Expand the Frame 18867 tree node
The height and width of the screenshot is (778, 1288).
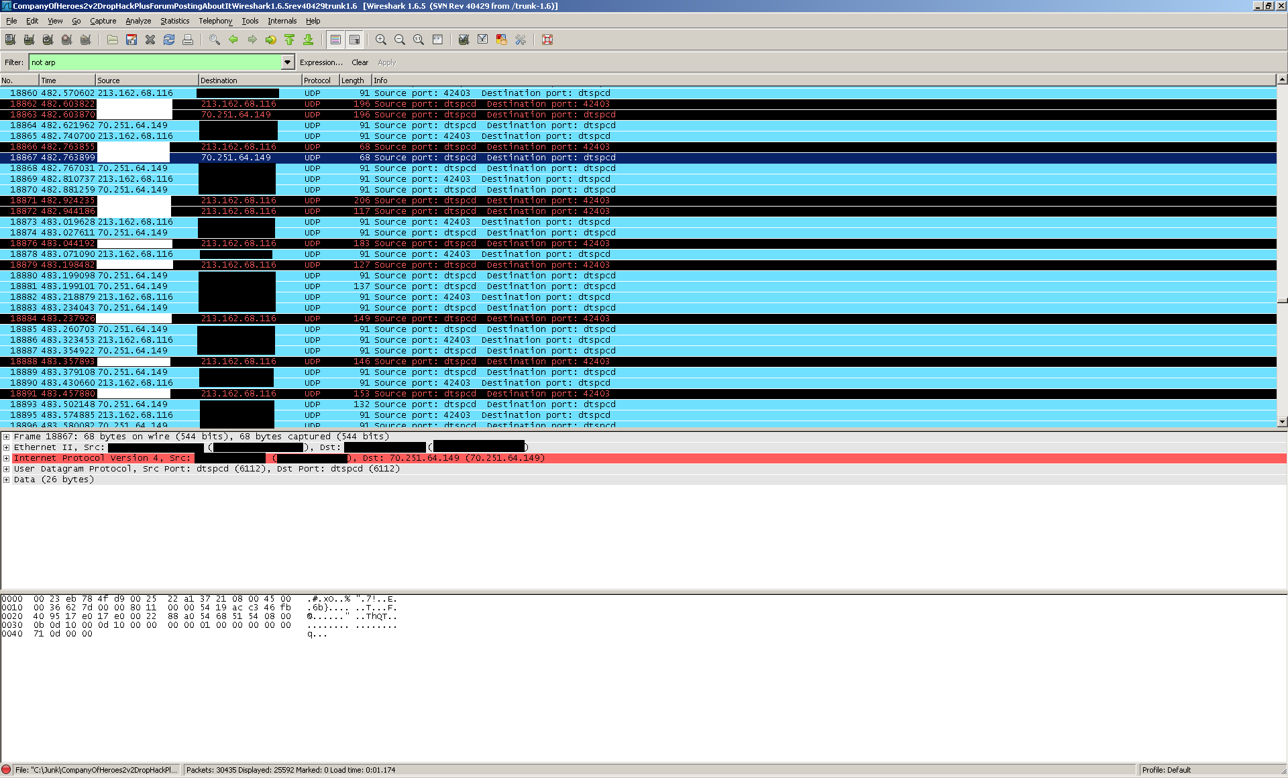(7, 437)
